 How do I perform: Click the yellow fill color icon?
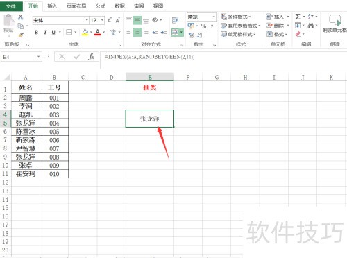coord(85,33)
